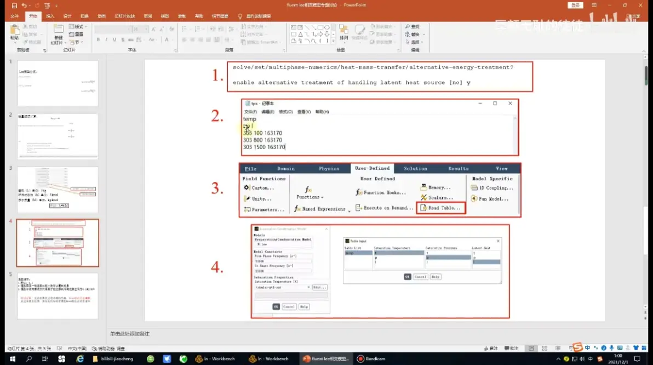This screenshot has width=653, height=365.
Task: Open the File (文件) menu tab
Action: (x=15, y=16)
